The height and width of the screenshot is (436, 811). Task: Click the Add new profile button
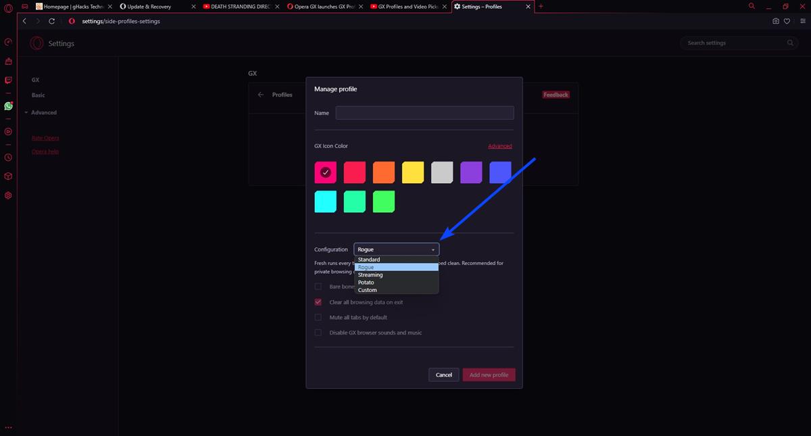click(x=489, y=374)
